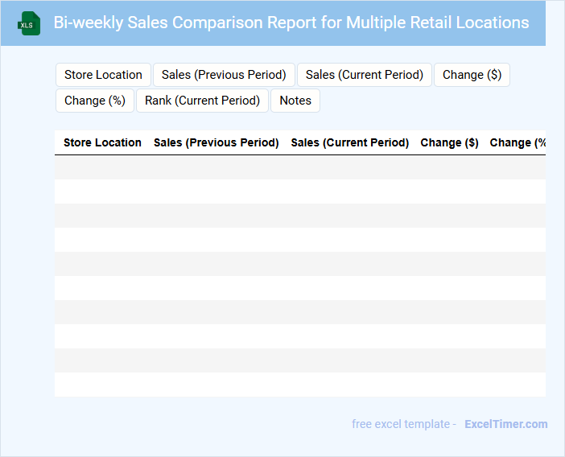Click the Bi-weekly Sales Comparison Report title
The image size is (565, 457).
[x=291, y=23]
